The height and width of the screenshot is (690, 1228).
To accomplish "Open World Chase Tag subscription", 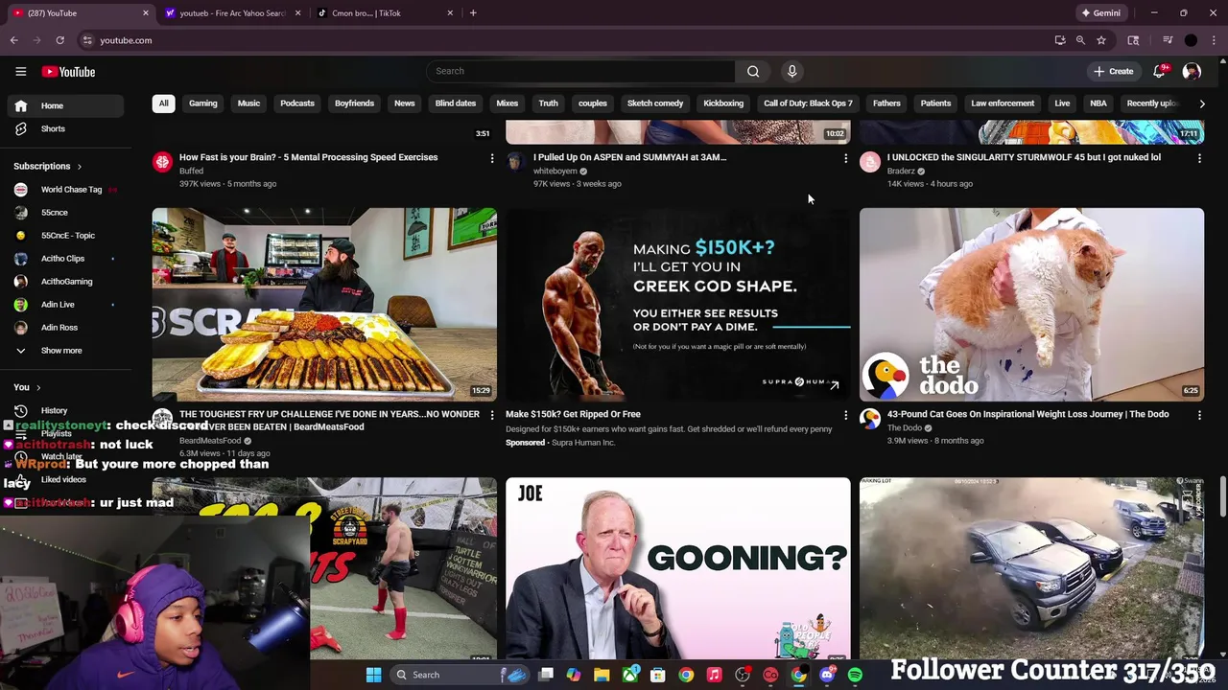I will pos(65,190).
